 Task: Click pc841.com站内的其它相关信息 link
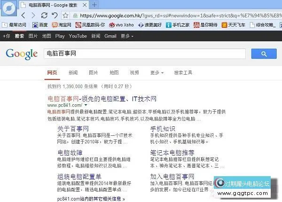[91, 199]
